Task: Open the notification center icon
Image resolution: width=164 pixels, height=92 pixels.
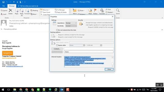Action: [160, 90]
